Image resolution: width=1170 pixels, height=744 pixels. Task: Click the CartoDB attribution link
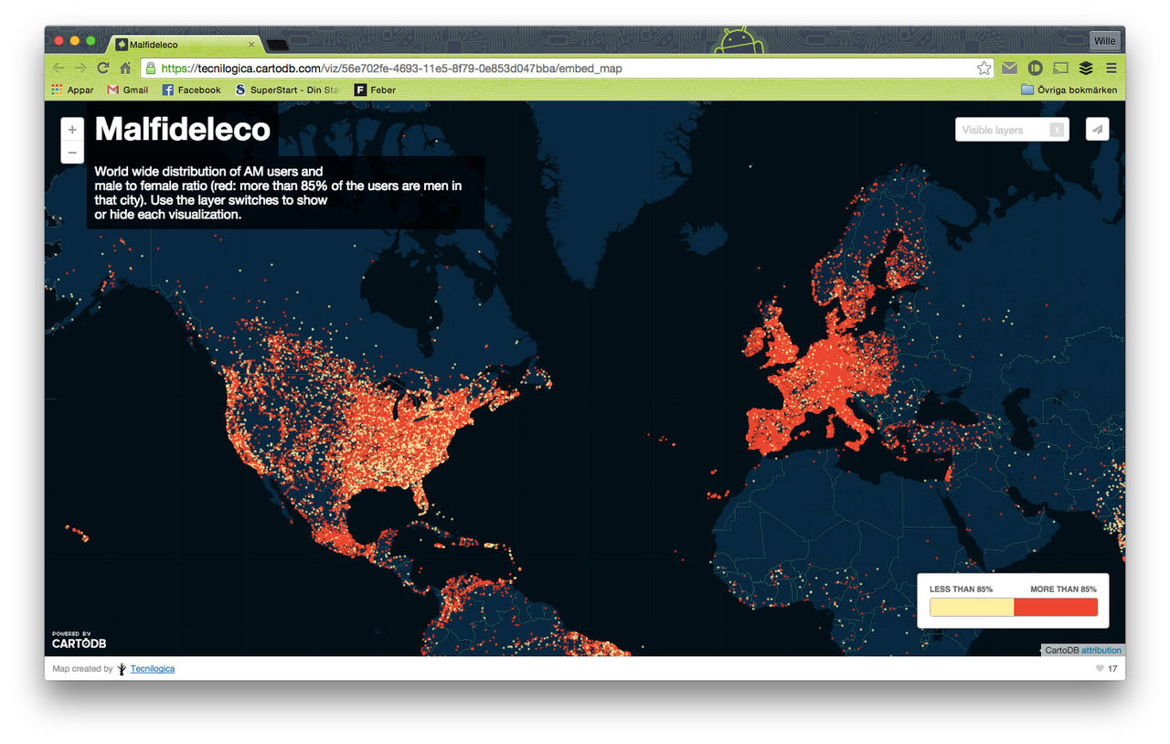[1101, 650]
